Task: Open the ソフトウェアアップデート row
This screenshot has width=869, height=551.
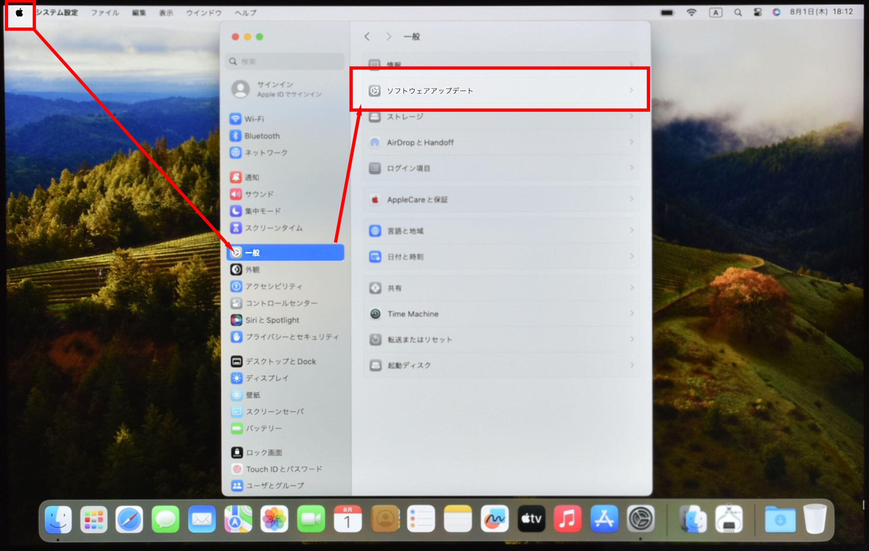Action: (x=501, y=91)
